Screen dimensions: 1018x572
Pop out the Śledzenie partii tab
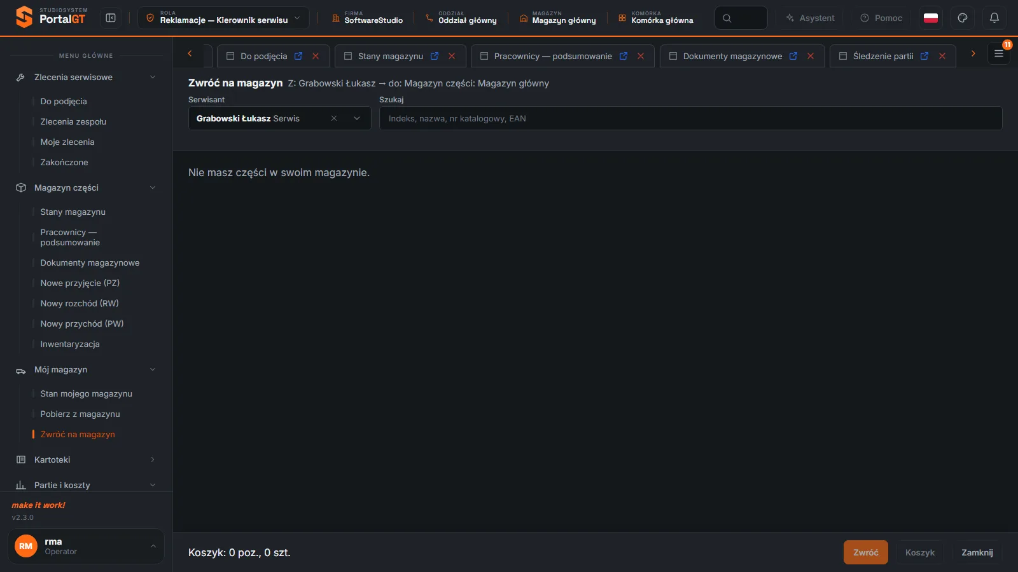[924, 56]
